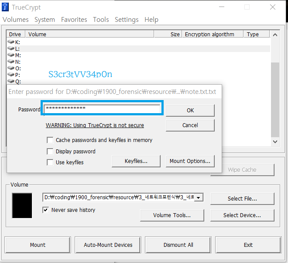Open Volume Tools...
288x263 pixels.
tap(172, 215)
